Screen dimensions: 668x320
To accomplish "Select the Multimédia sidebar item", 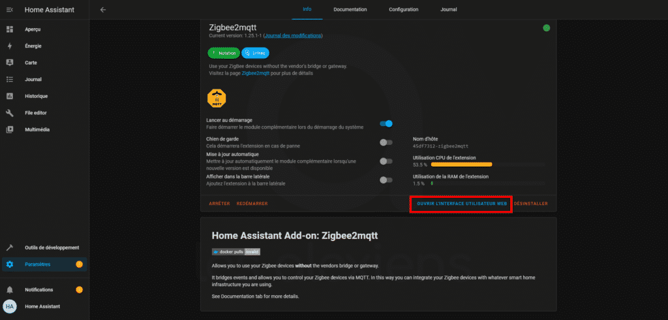I will pos(45,130).
